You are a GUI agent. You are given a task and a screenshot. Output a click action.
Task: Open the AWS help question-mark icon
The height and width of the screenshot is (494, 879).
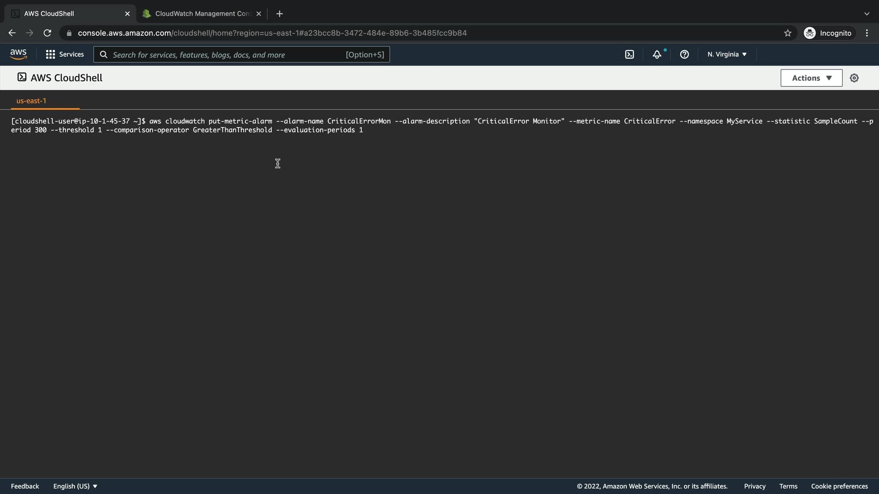pos(684,54)
